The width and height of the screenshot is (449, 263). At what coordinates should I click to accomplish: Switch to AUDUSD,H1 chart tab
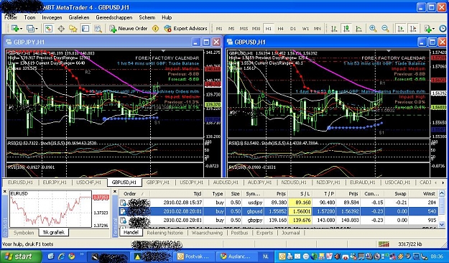coord(226,183)
